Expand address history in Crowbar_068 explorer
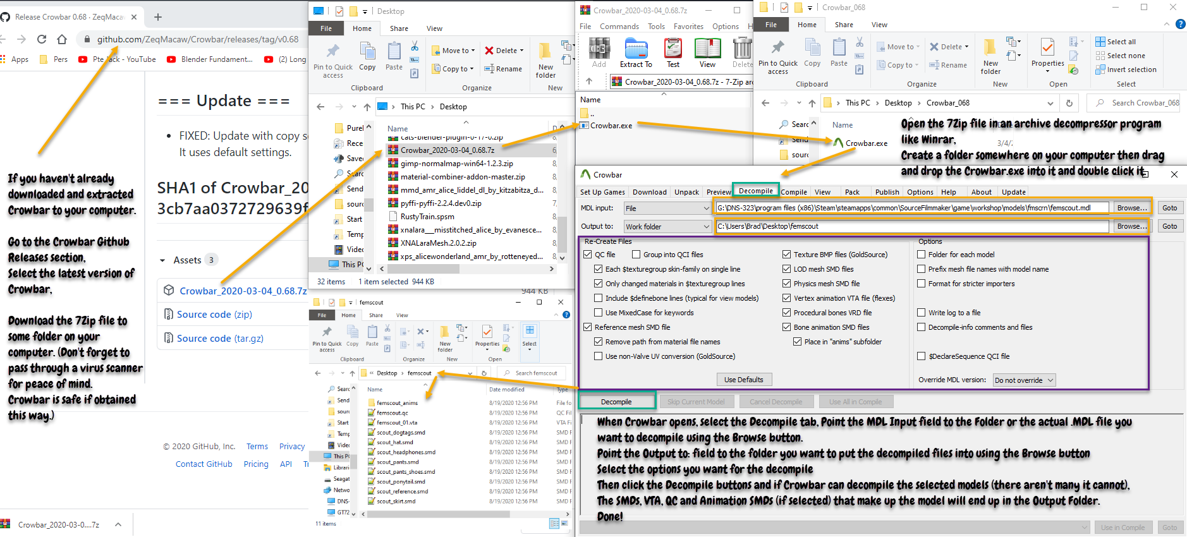1187x537 pixels. point(1050,103)
